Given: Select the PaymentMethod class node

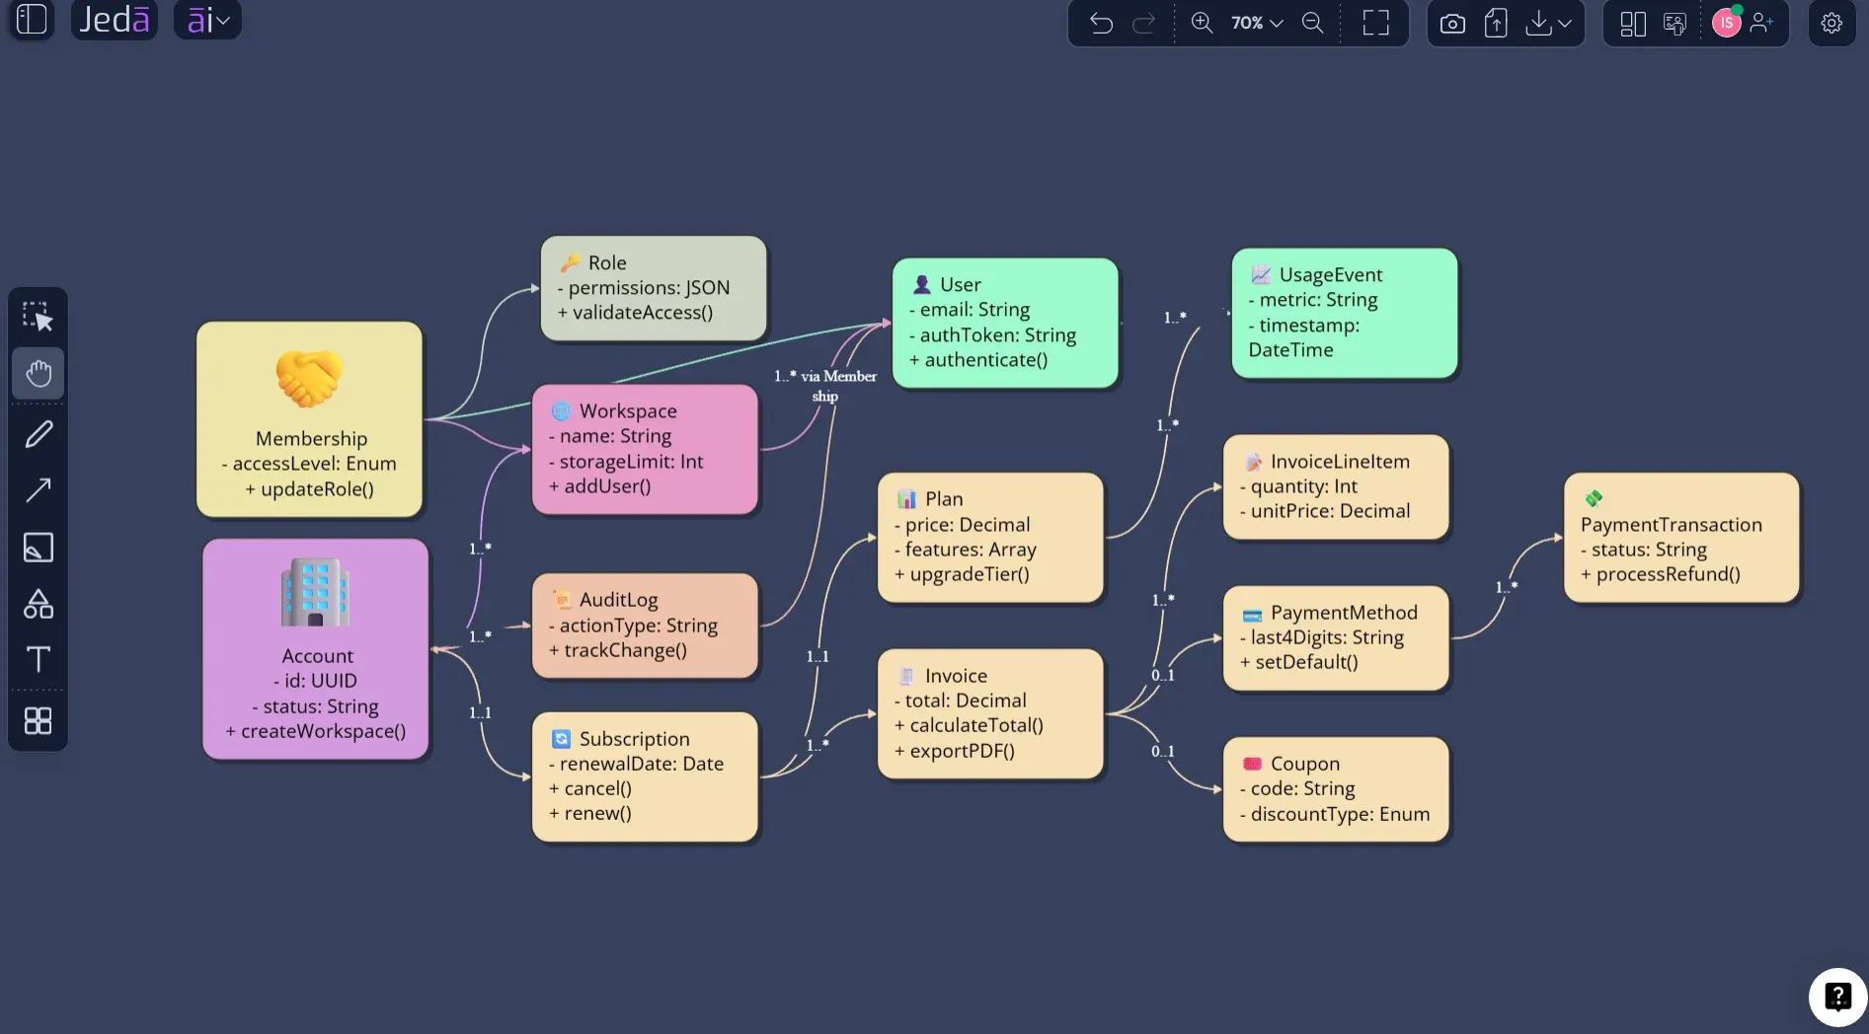Looking at the screenshot, I should coord(1337,638).
